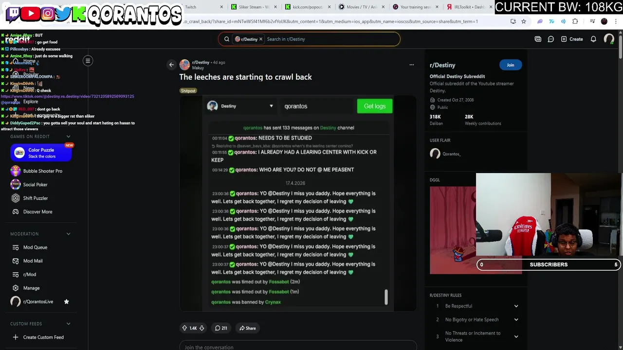The image size is (623, 350).
Task: Switch to the Movies / TV browser tab
Action: tap(358, 7)
